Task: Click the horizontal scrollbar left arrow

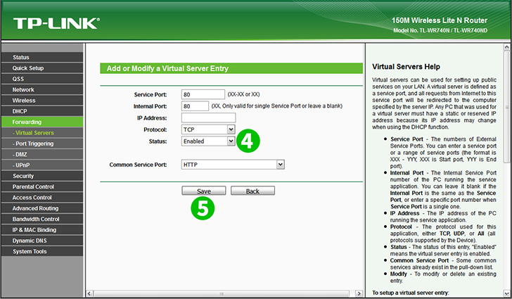Action: 90,293
